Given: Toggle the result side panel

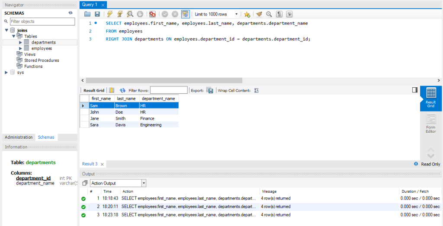Looking at the screenshot, I should pos(415,90).
